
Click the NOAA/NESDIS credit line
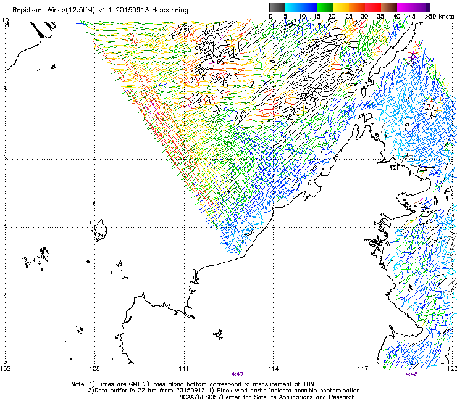[x=267, y=397]
